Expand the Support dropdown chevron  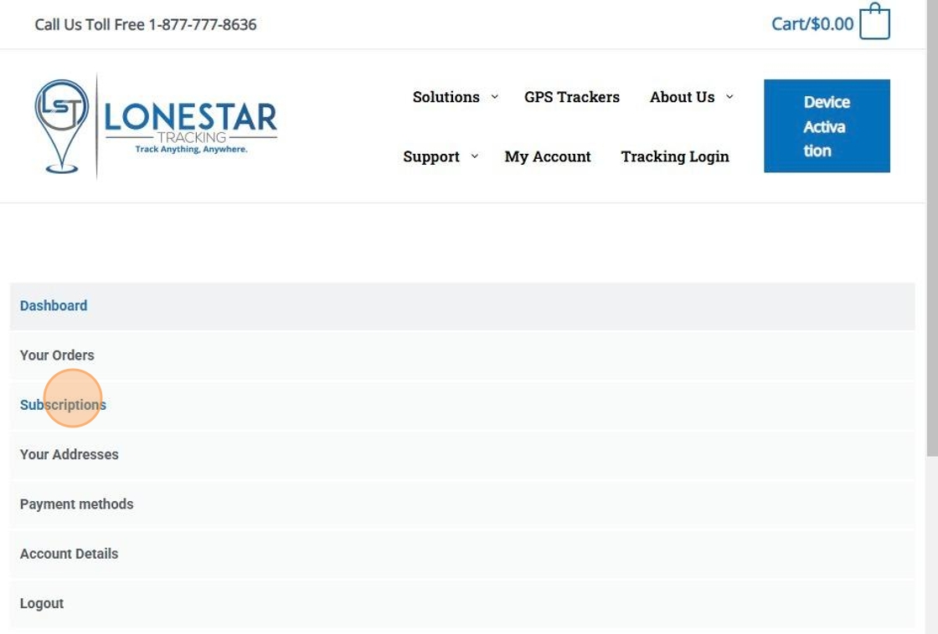pyautogui.click(x=475, y=156)
